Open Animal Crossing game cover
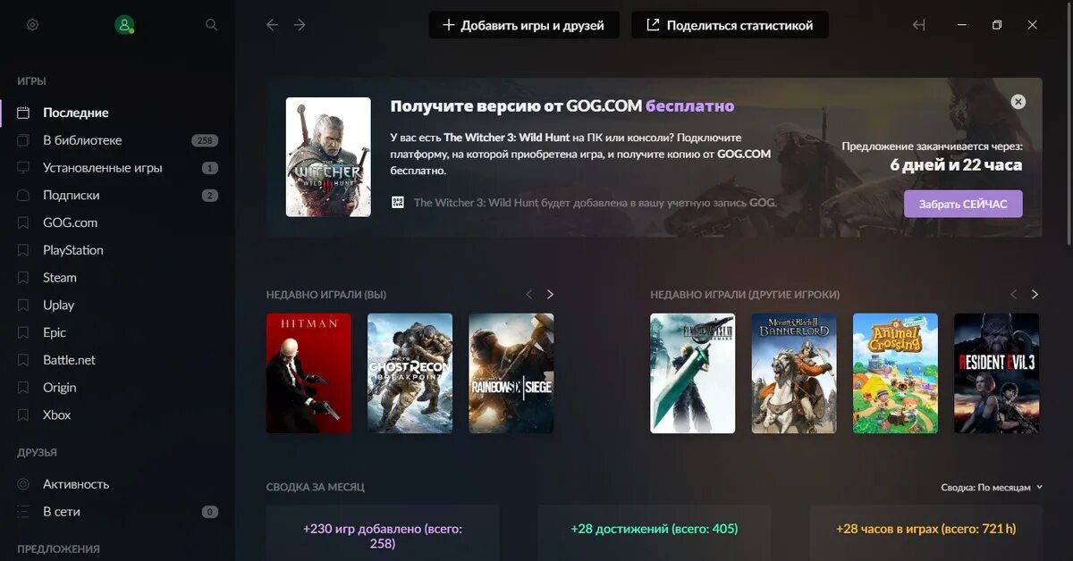Screen dimensions: 1073x561 tap(895, 373)
